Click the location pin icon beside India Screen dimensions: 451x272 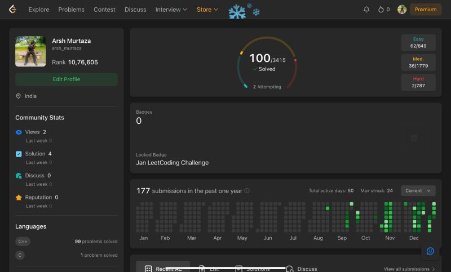pyautogui.click(x=19, y=96)
